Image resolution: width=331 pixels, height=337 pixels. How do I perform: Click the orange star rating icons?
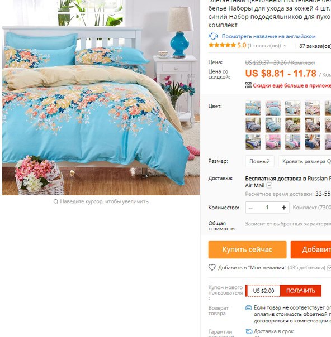point(222,45)
